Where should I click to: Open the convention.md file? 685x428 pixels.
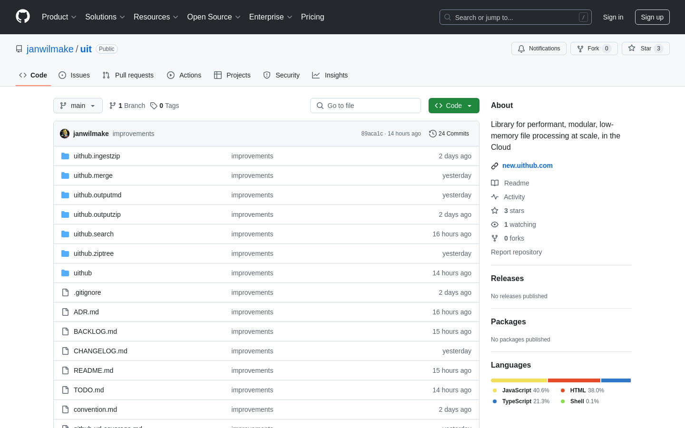point(95,409)
